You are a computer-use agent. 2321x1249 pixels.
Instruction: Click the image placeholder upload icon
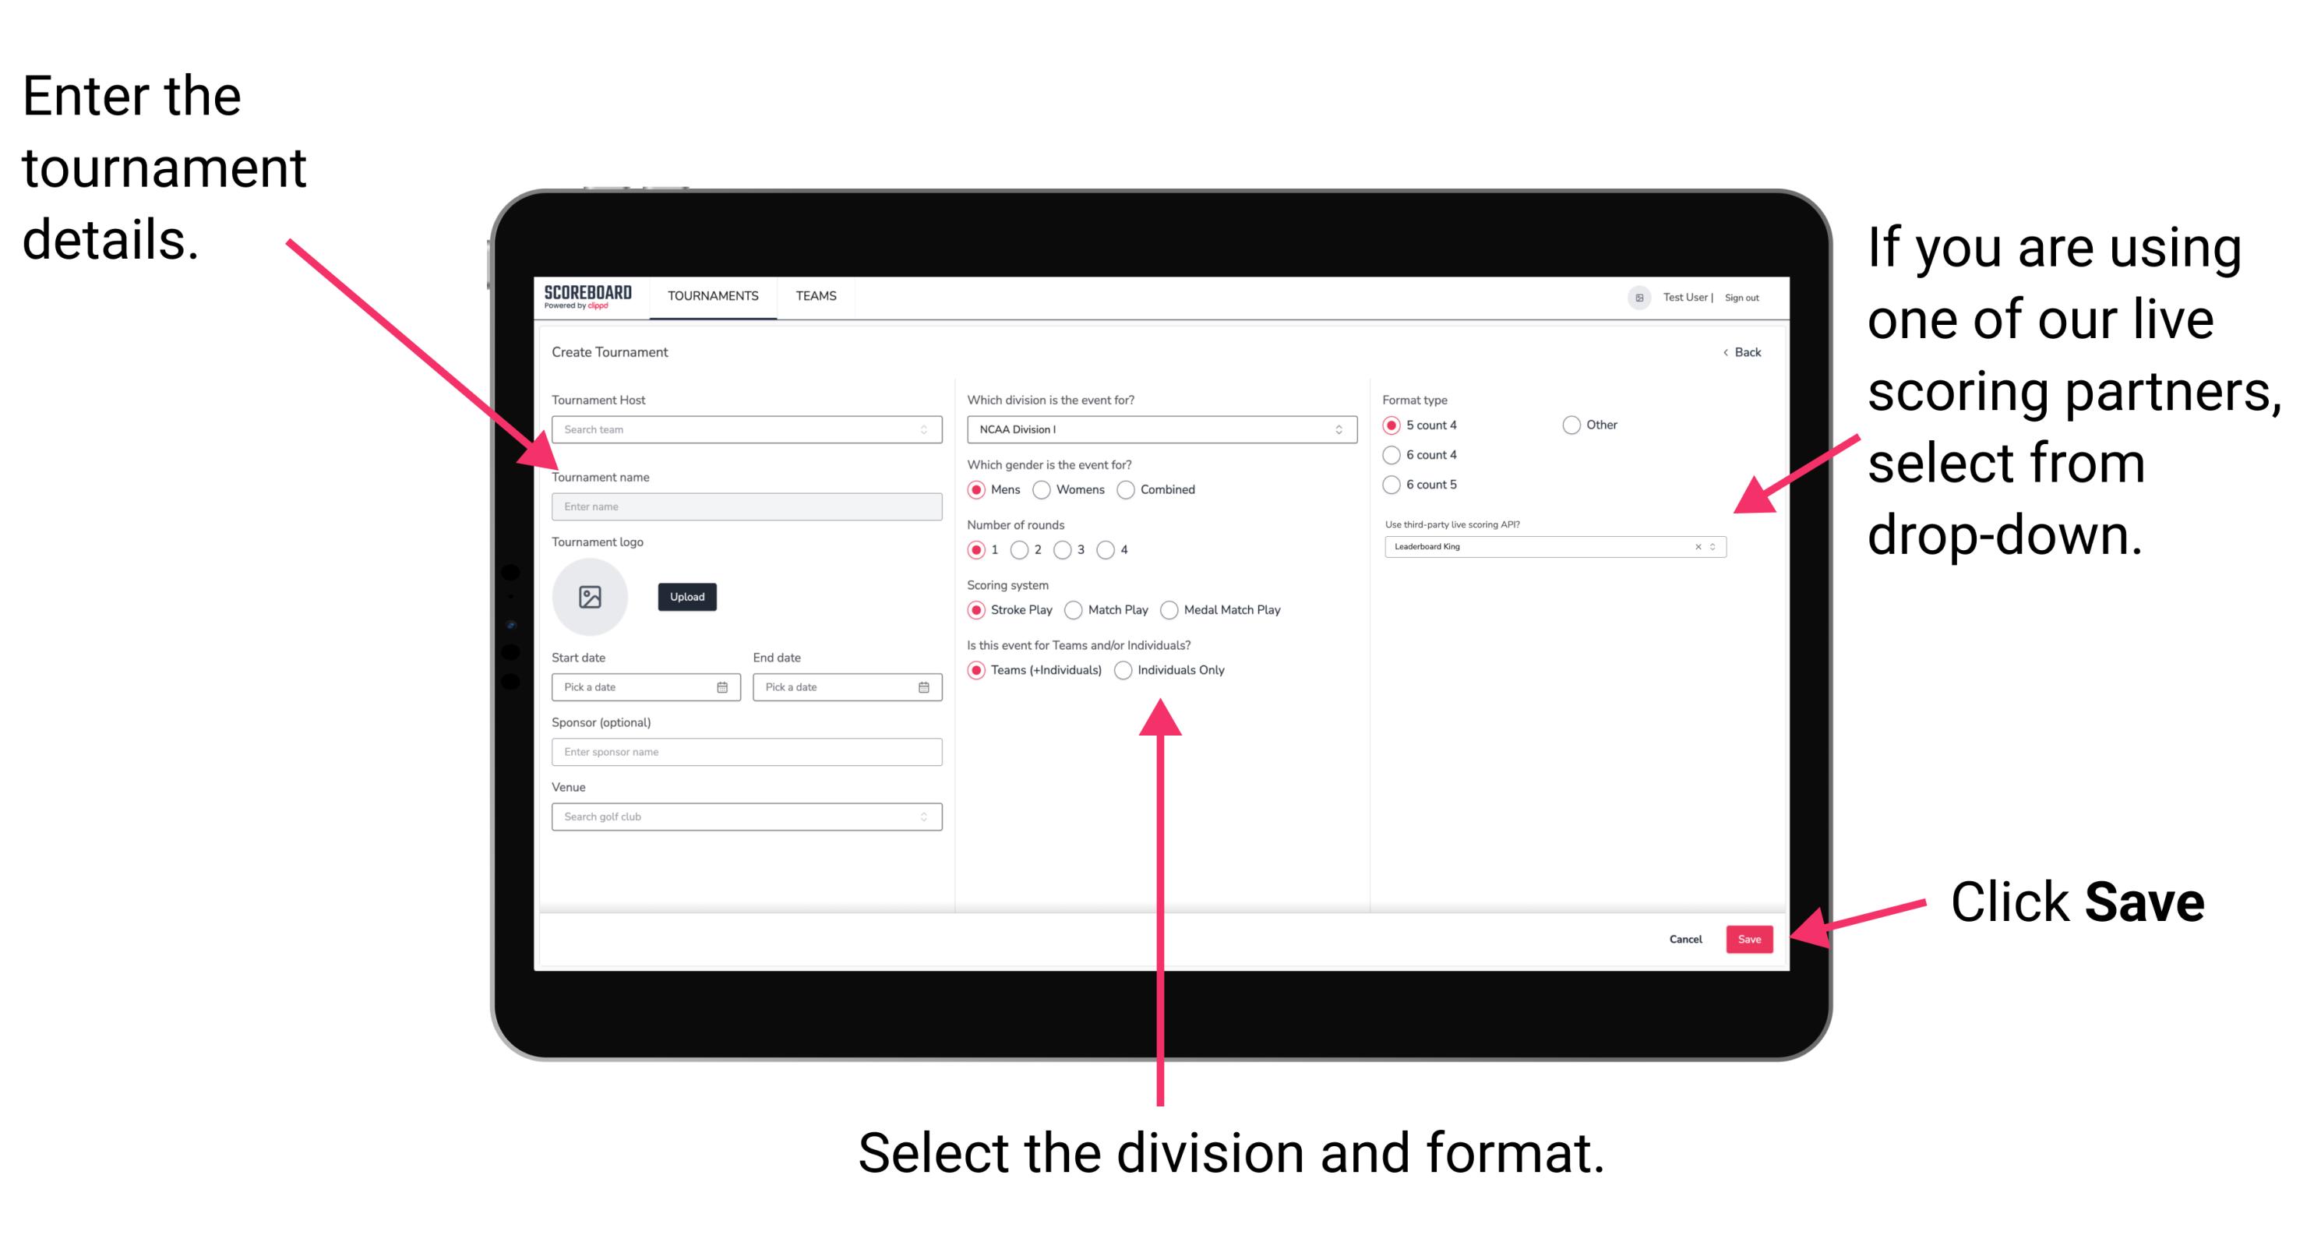[591, 595]
